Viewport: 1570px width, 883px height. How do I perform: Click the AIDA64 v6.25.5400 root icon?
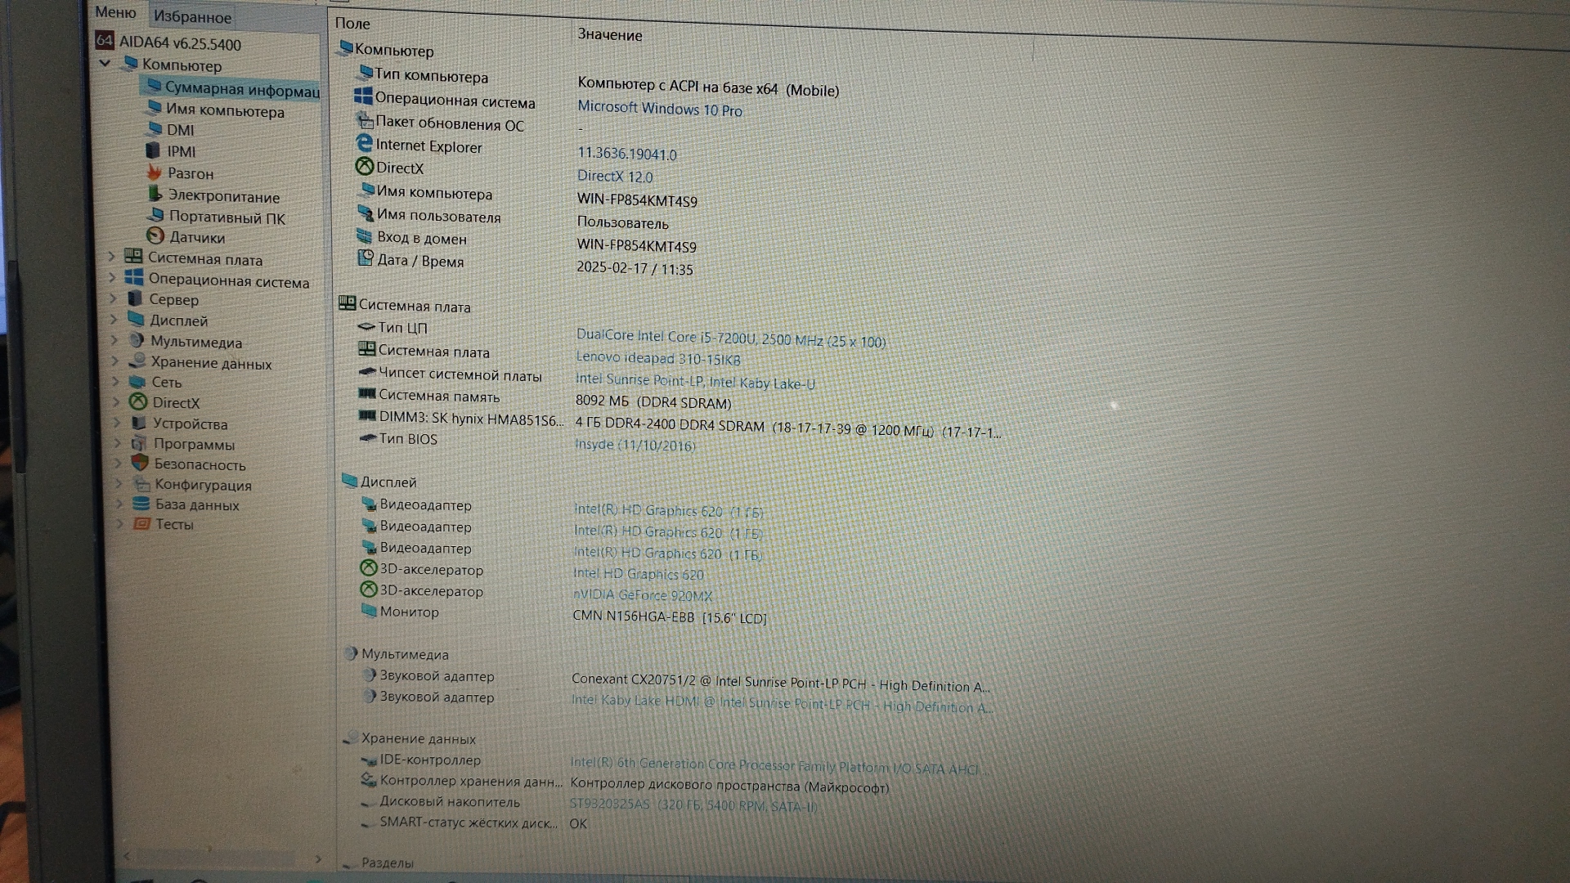click(x=105, y=40)
